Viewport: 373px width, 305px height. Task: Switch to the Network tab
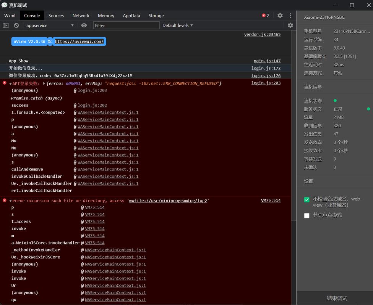coord(81,16)
